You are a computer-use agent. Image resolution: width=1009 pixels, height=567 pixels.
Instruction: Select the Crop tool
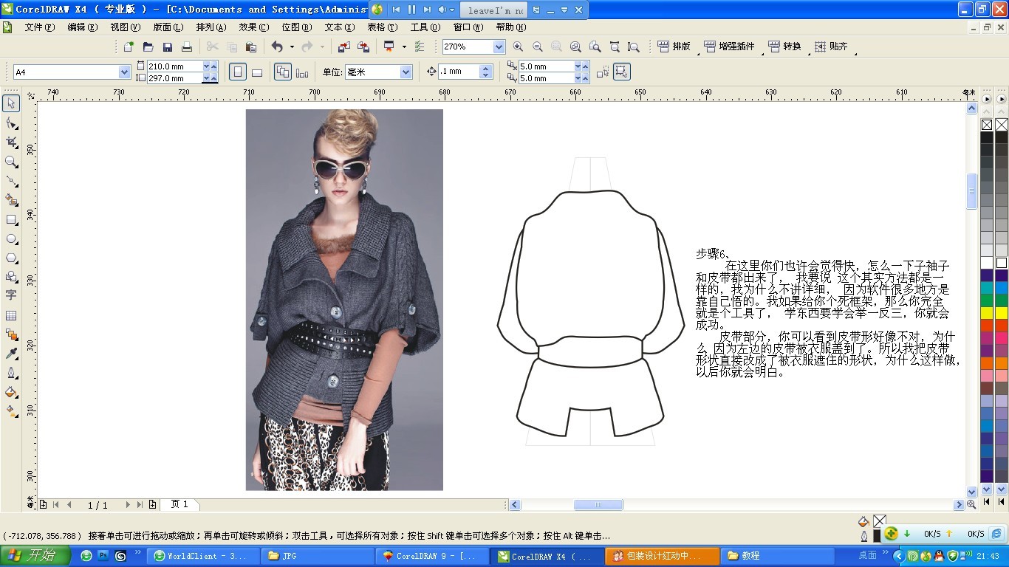point(11,142)
